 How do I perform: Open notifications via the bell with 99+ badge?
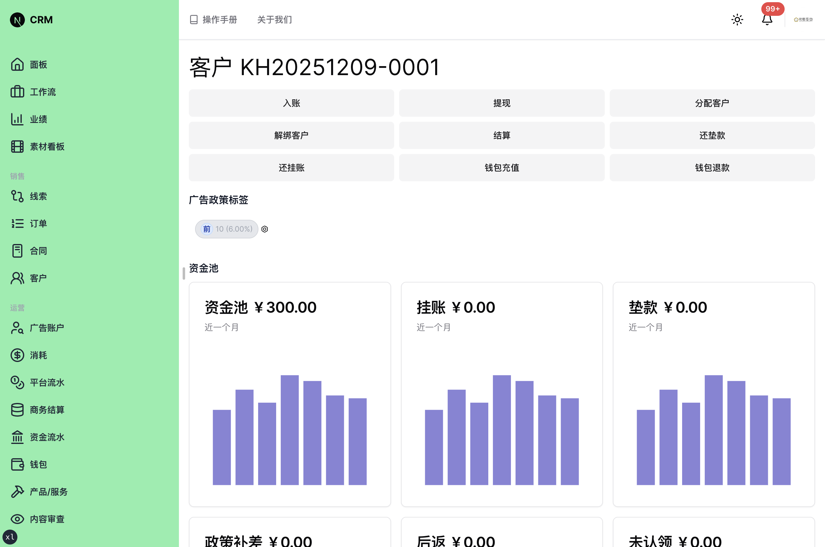(767, 20)
